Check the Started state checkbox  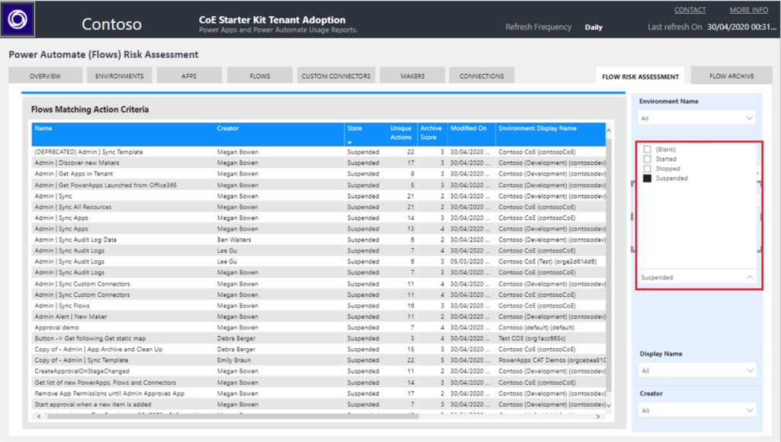click(648, 159)
